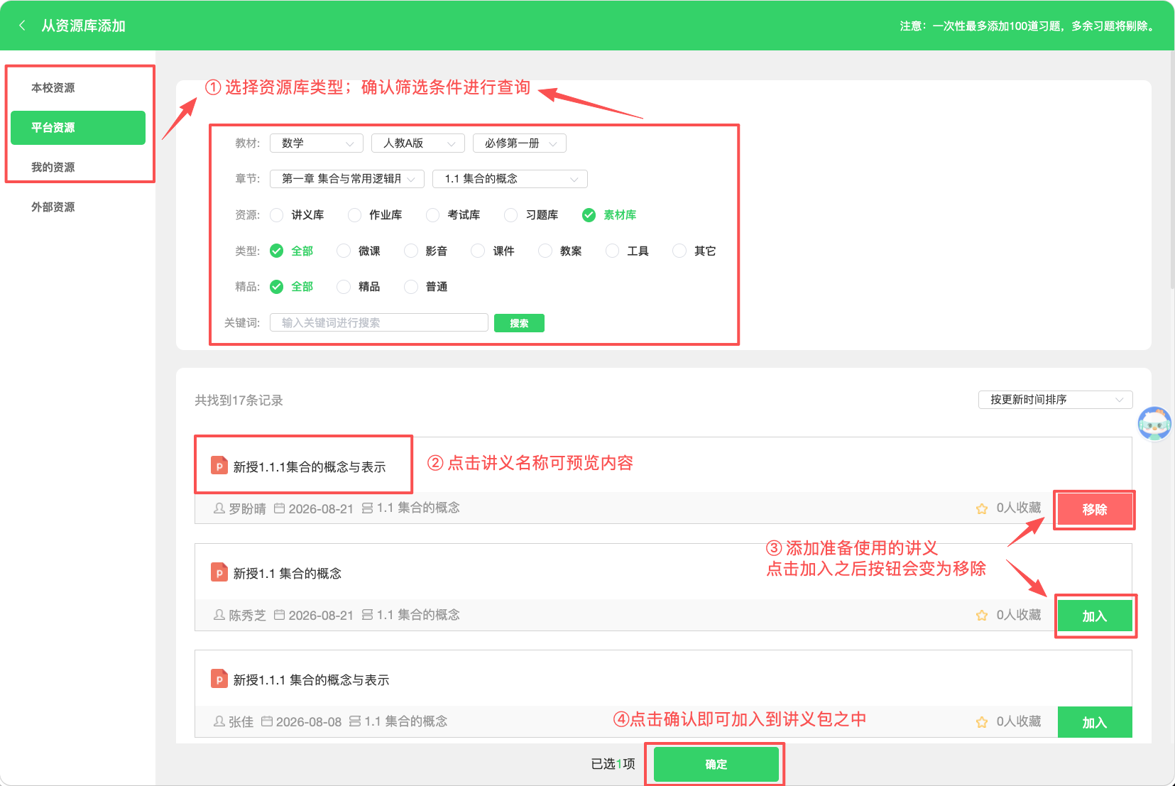Click the PPT icon of 新授1.1.1 集合的概念与表示 by 张佳
The height and width of the screenshot is (786, 1175).
tap(219, 679)
